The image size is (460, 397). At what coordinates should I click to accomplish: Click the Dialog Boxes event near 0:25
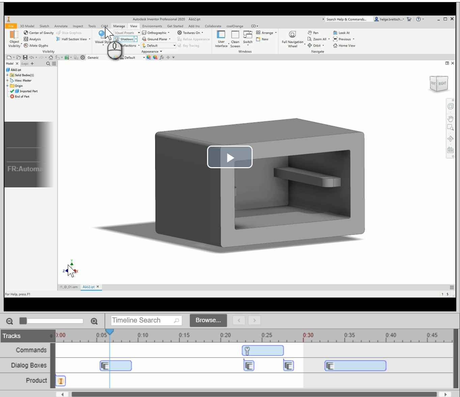pyautogui.click(x=249, y=365)
